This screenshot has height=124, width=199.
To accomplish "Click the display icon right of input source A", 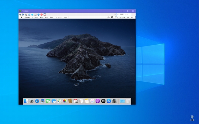I will tap(116, 17).
